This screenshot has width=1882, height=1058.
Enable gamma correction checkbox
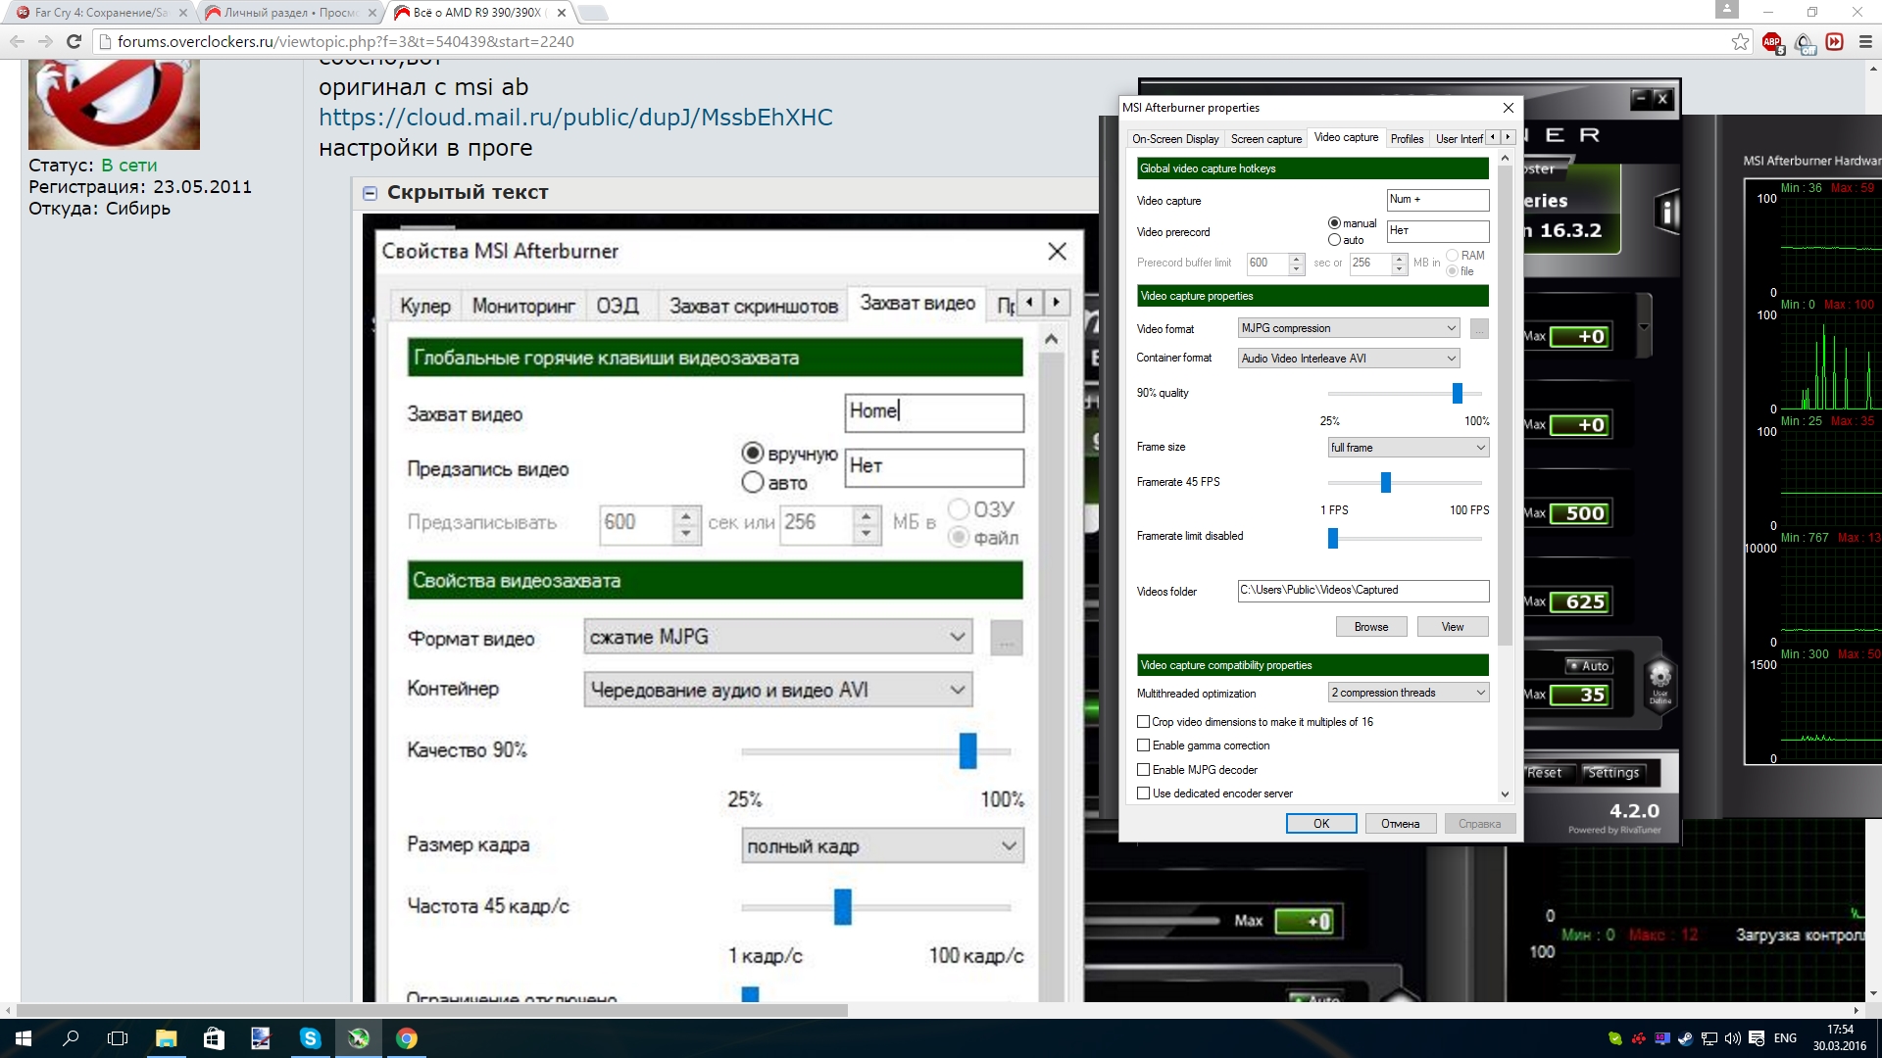pos(1143,745)
